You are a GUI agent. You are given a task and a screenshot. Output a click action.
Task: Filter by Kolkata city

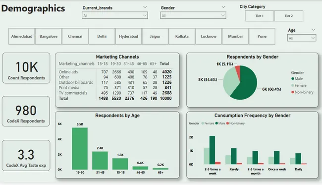click(182, 36)
